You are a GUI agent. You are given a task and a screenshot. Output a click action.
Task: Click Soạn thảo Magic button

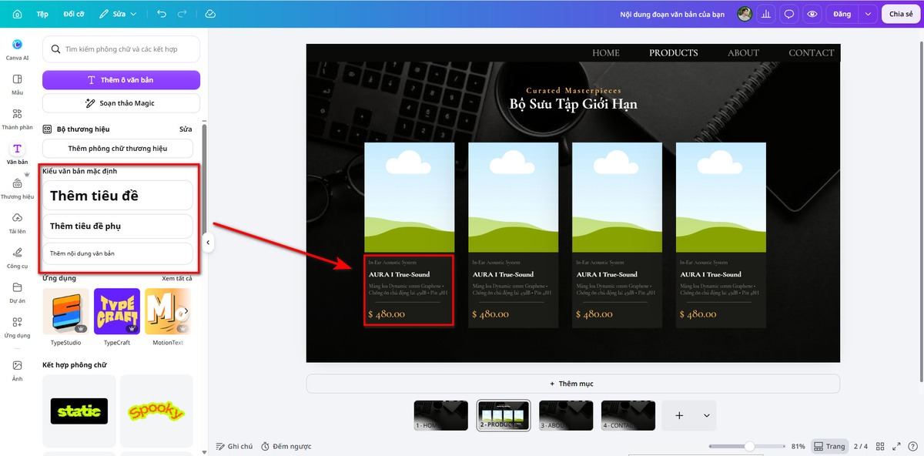[121, 103]
